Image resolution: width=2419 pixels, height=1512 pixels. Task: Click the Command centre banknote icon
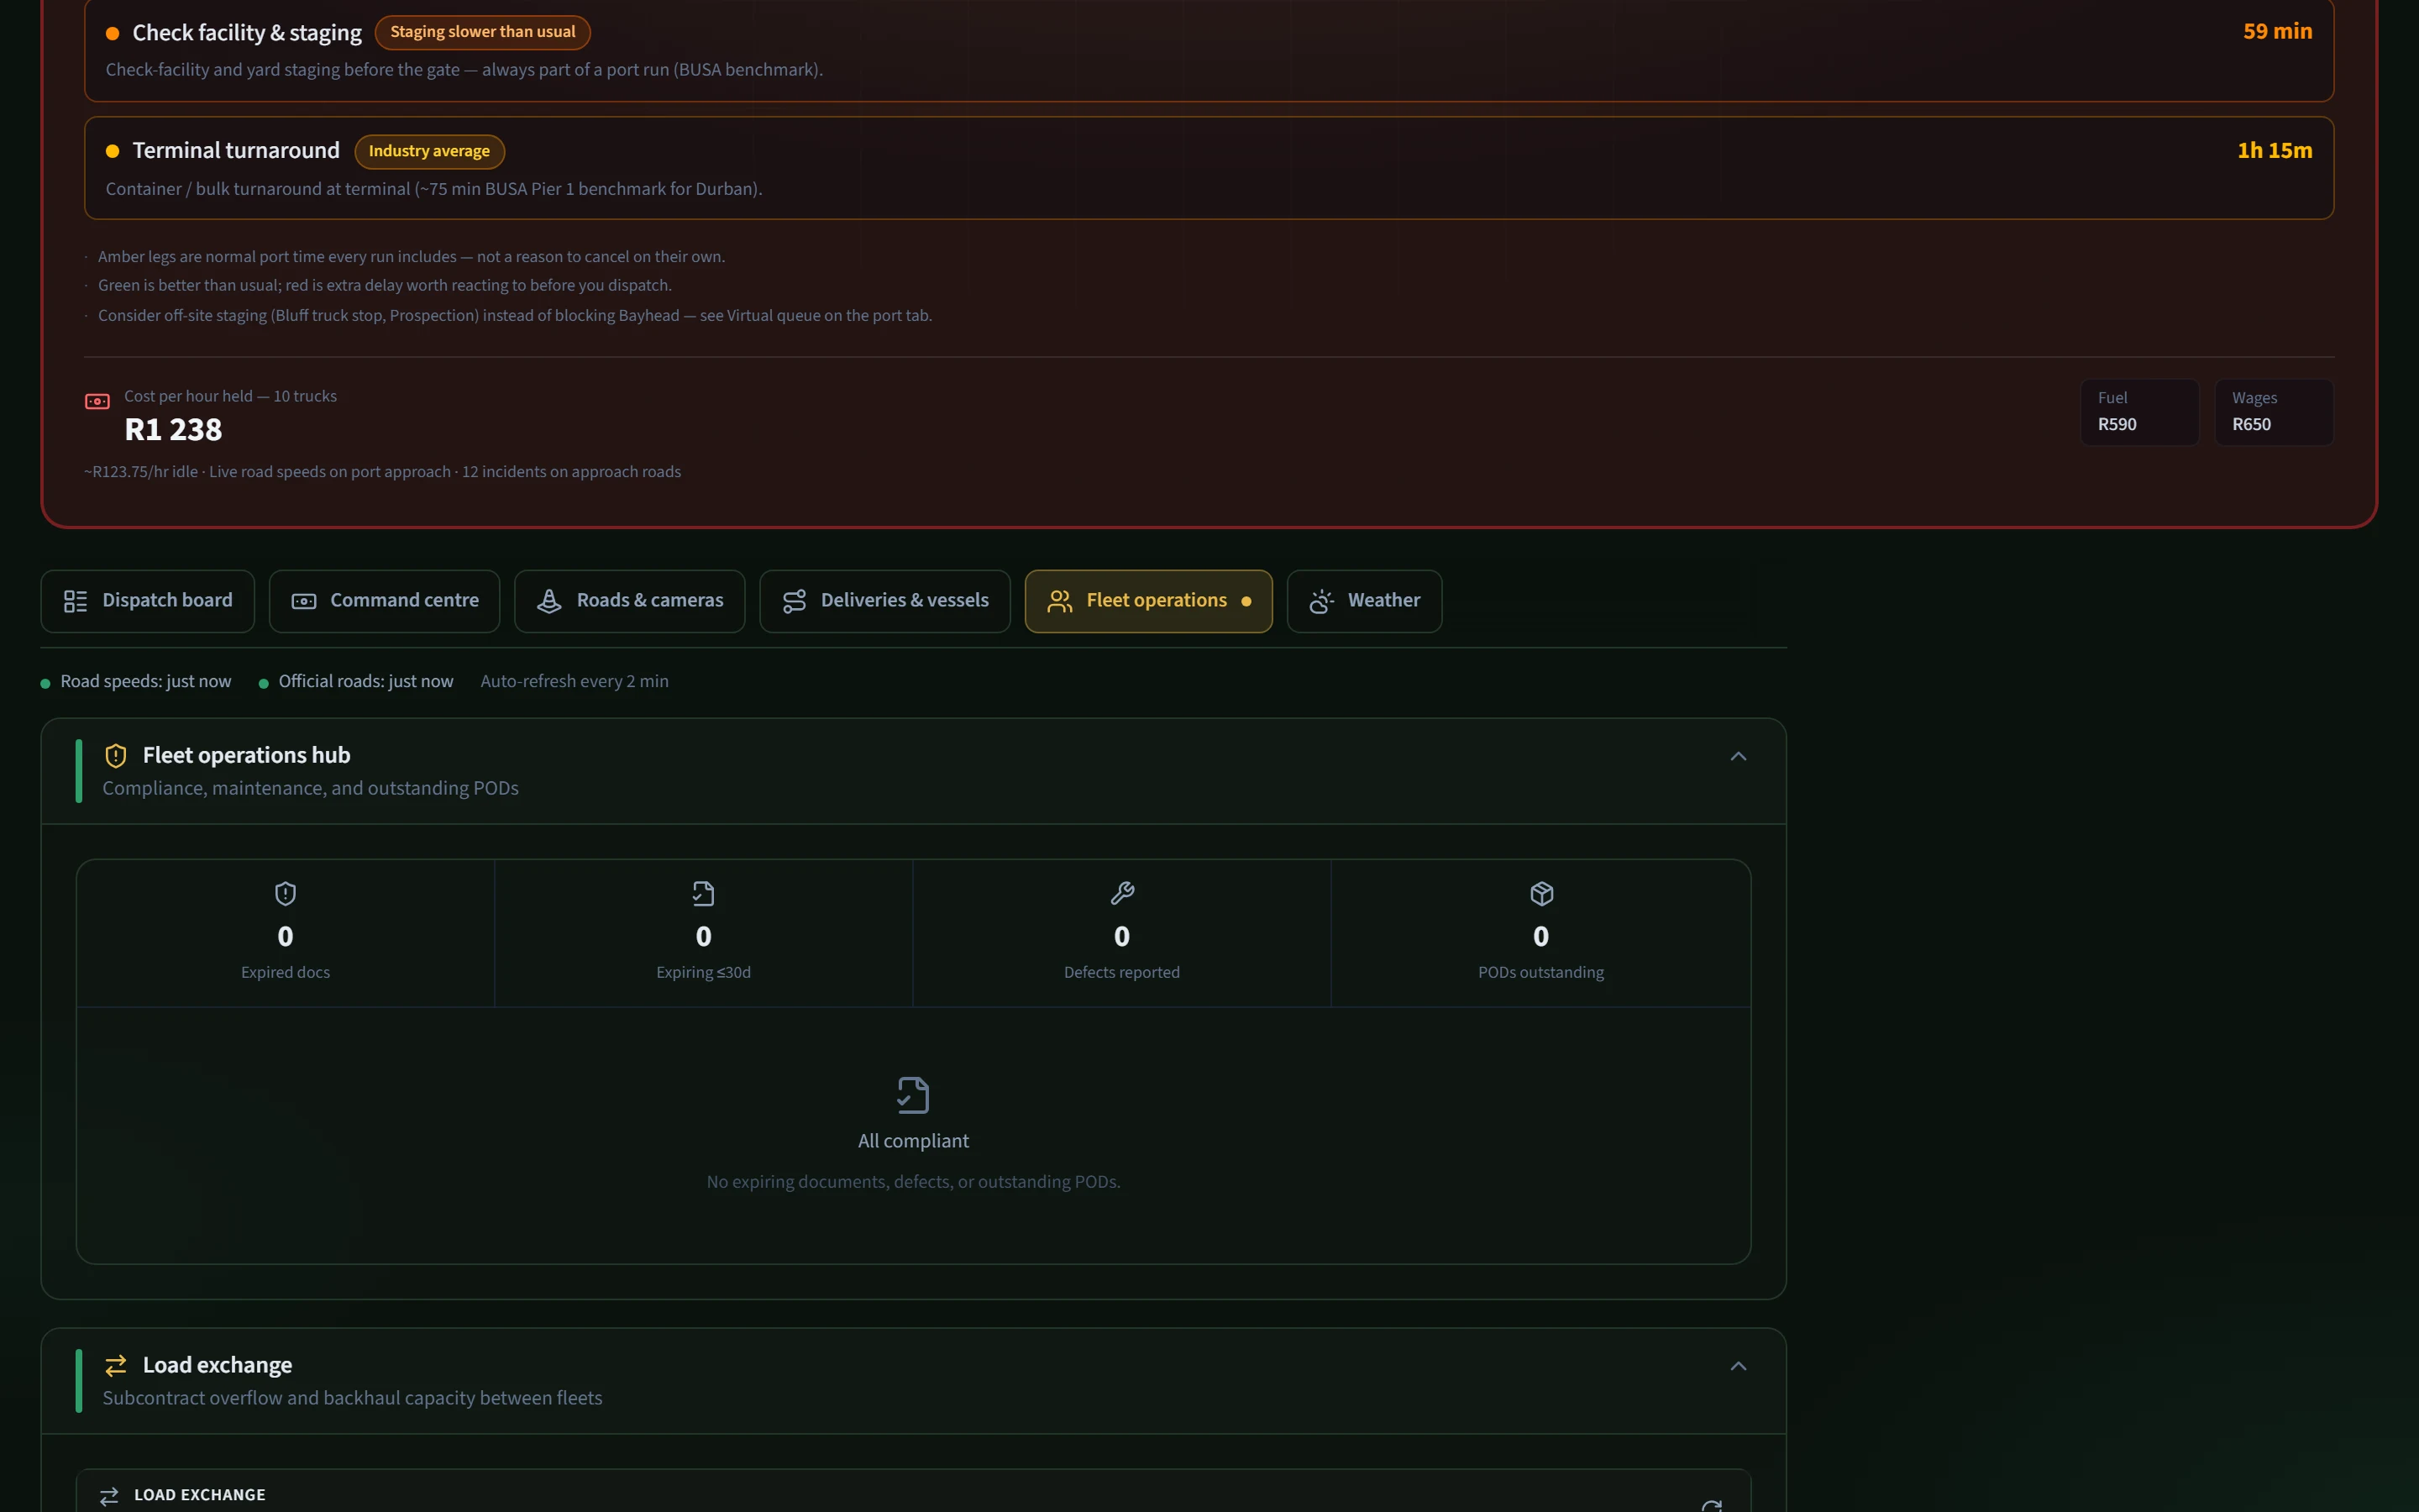[x=304, y=601]
